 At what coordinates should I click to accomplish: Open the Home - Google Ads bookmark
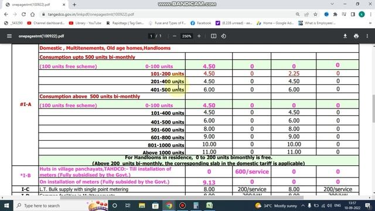[x=275, y=23]
